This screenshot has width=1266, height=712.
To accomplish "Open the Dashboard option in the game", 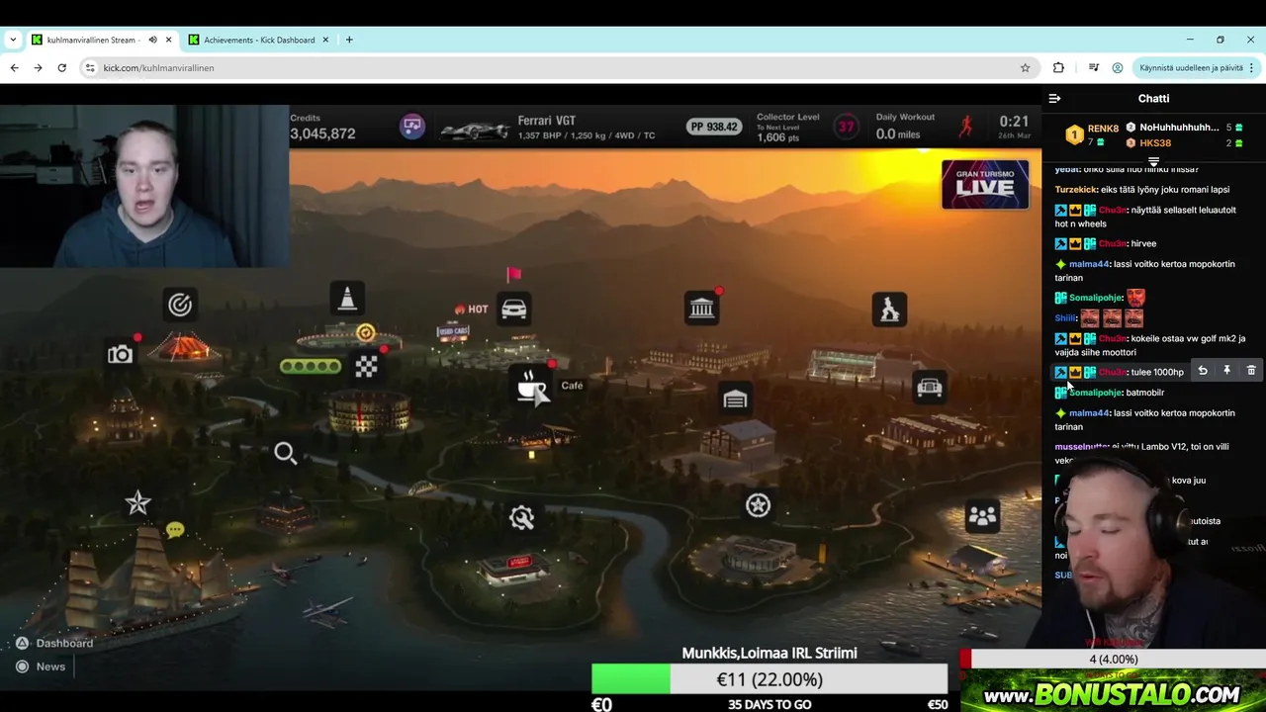I will point(54,643).
